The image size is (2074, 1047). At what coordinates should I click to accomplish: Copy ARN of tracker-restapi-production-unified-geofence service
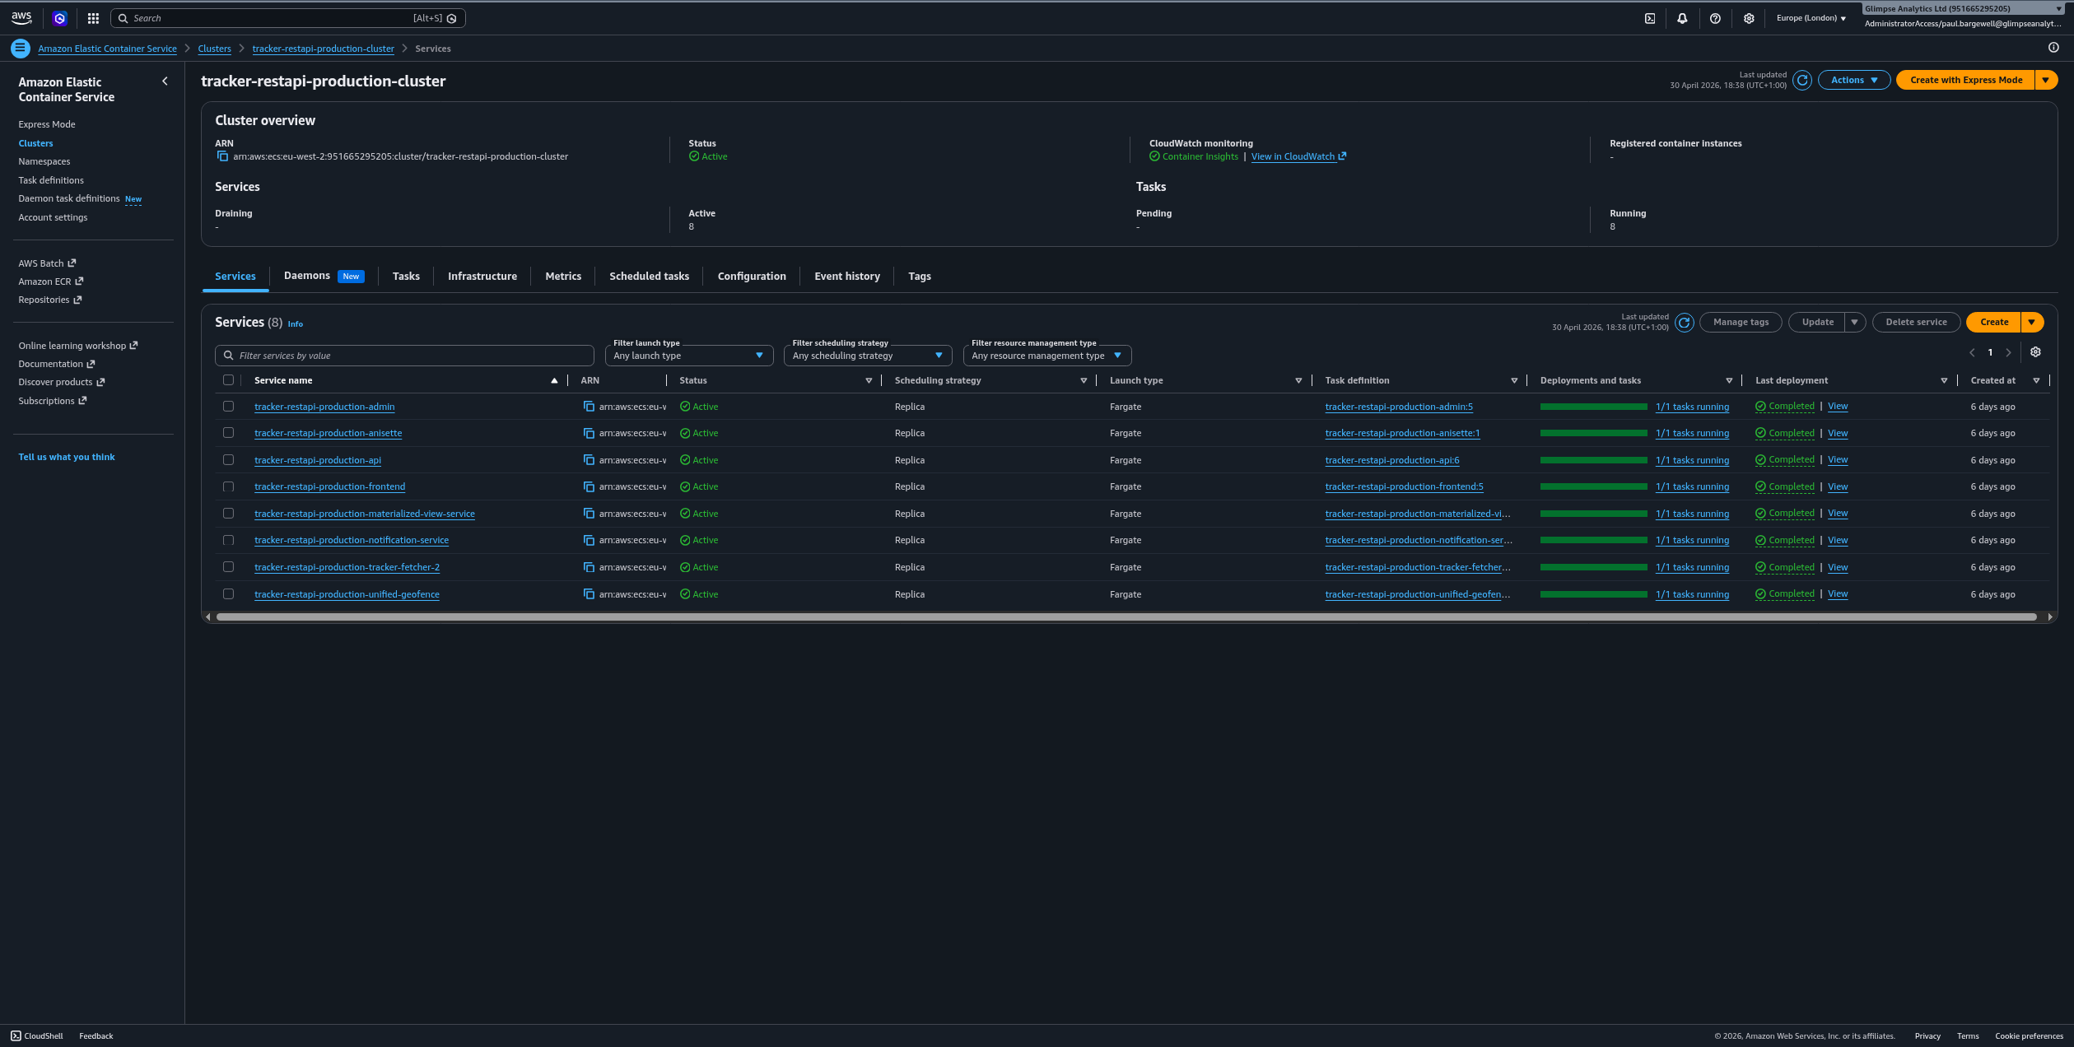click(x=589, y=594)
